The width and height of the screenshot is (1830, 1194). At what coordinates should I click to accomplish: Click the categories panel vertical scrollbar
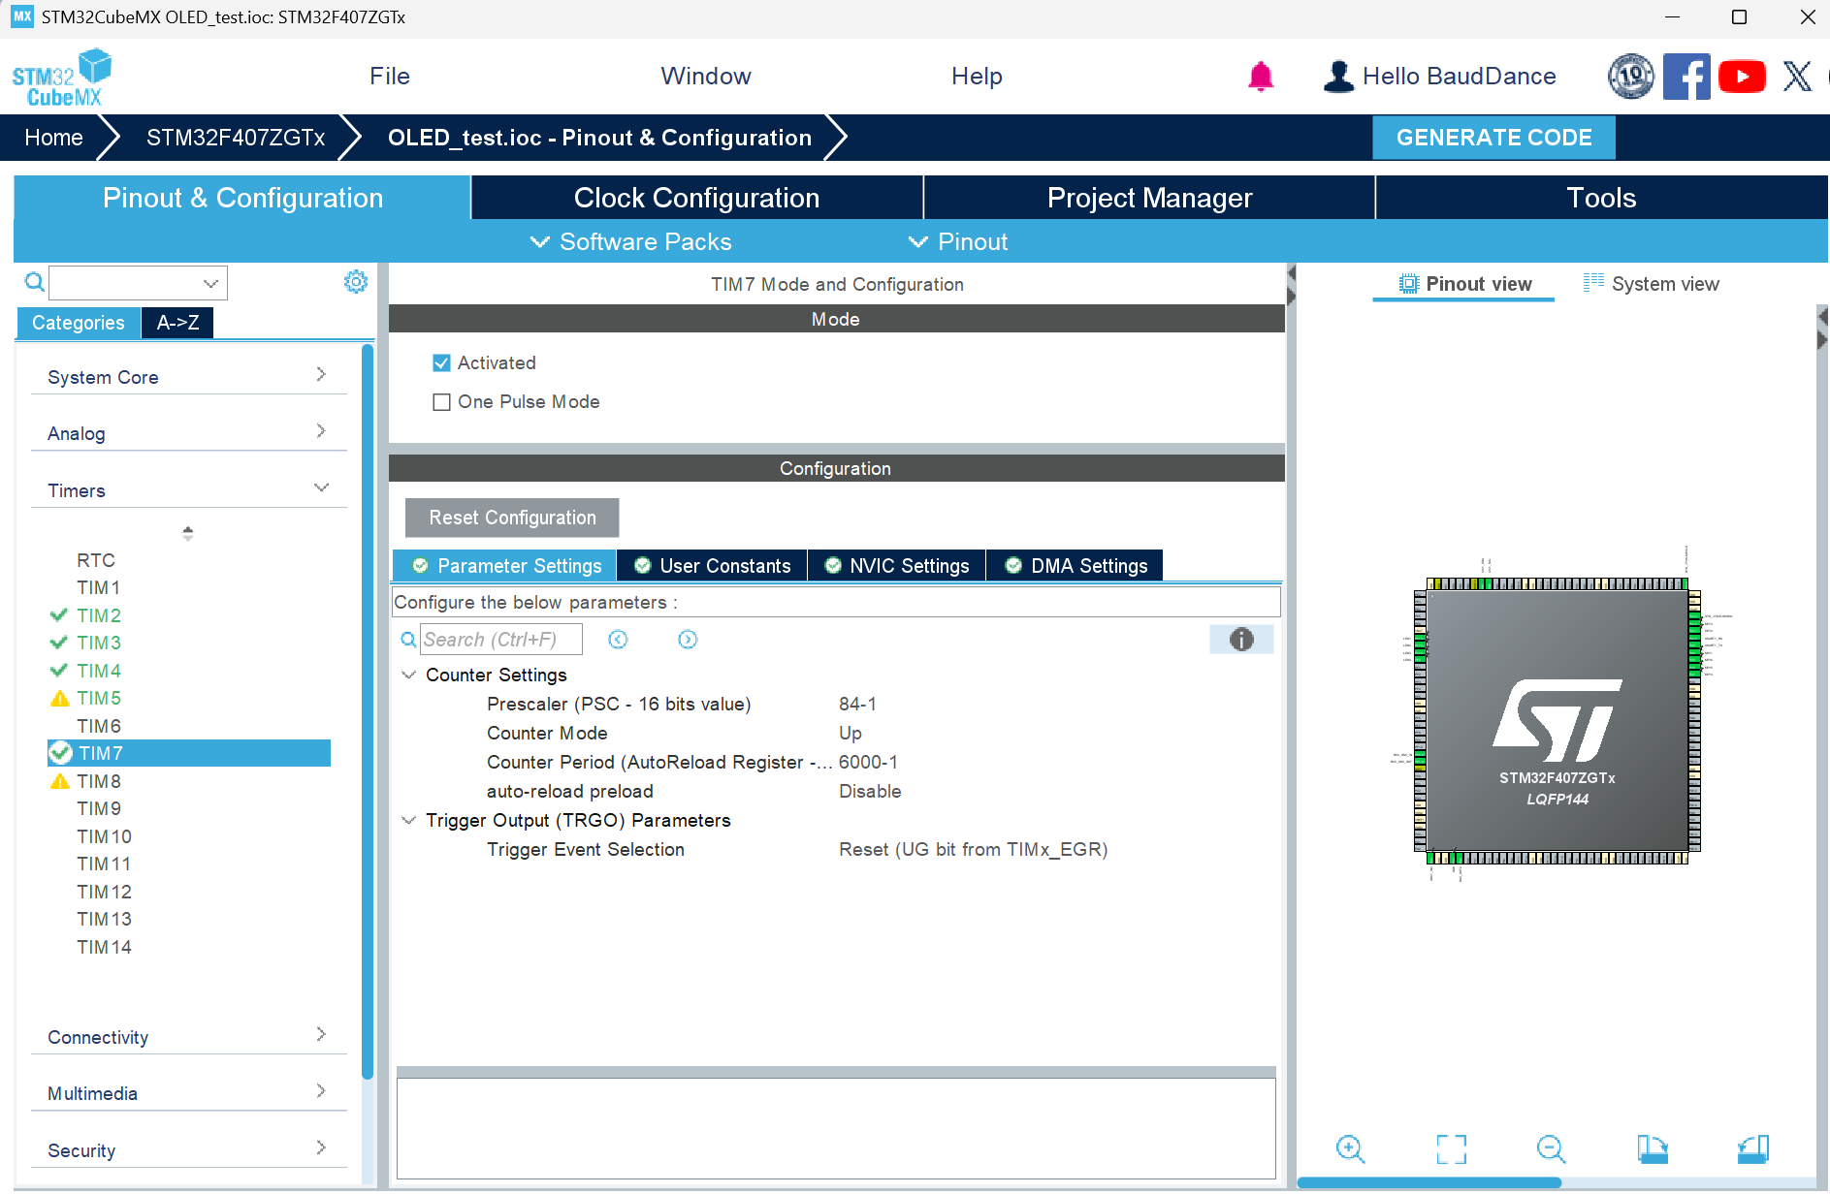point(368,712)
